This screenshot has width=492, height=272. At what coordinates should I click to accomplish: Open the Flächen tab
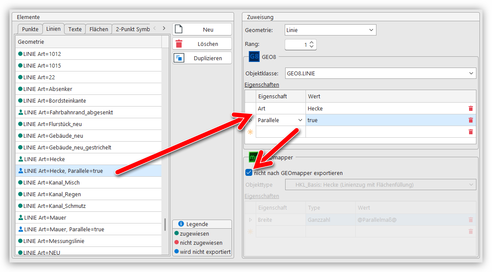point(99,29)
